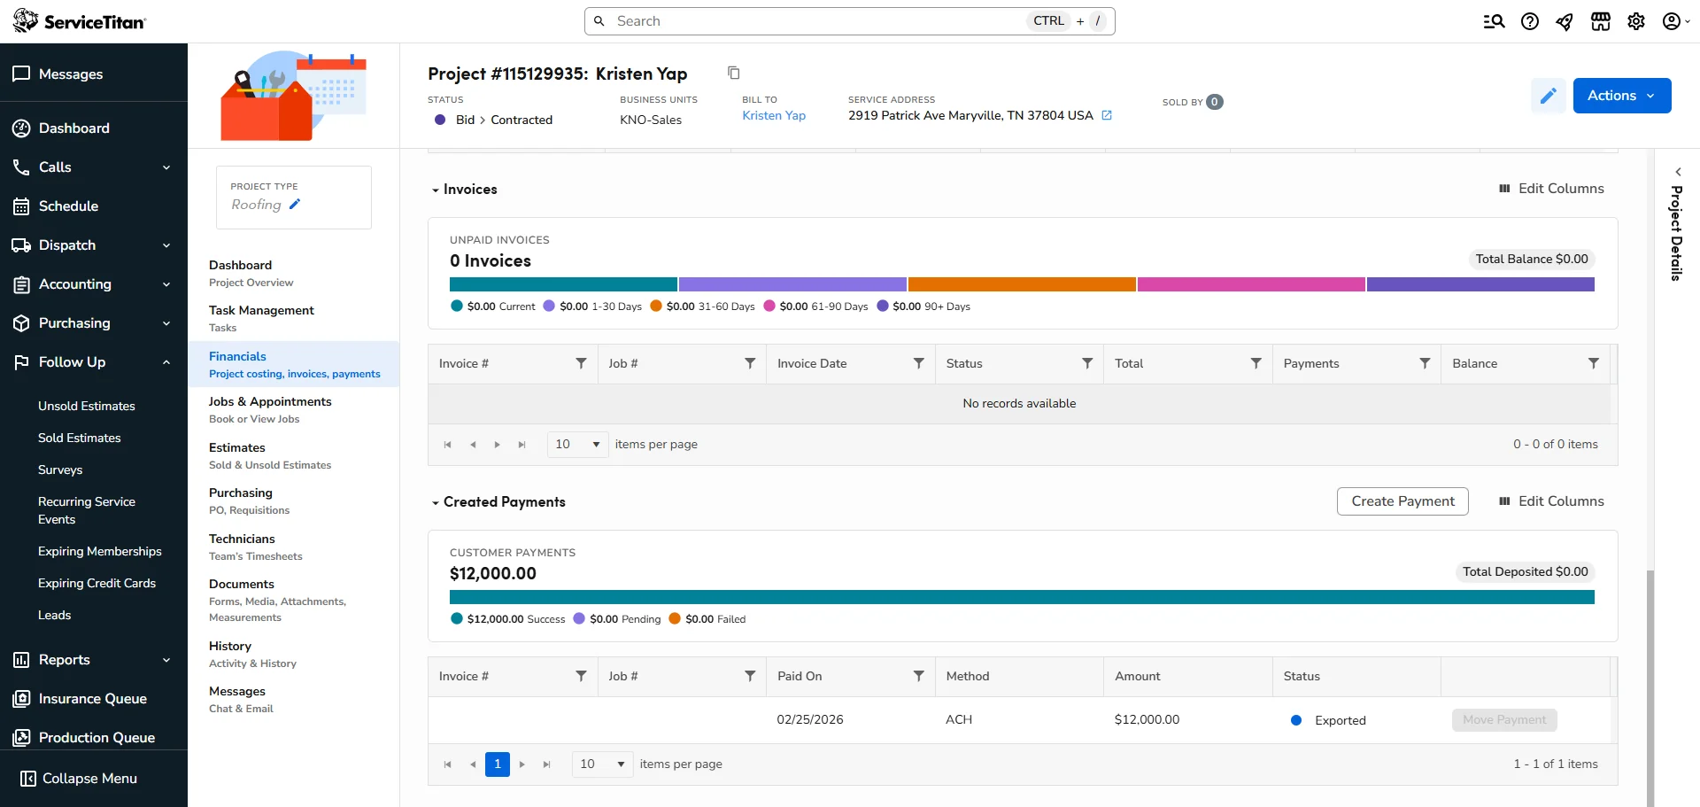Edit the Roofing project type via pencil icon
Image resolution: width=1700 pixels, height=807 pixels.
tap(295, 204)
